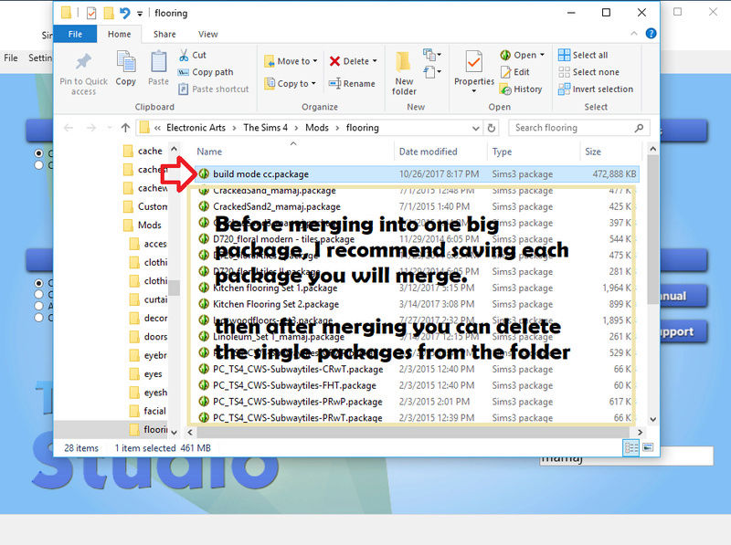731x545 pixels.
Task: Open the blue Help question mark
Action: (x=651, y=34)
